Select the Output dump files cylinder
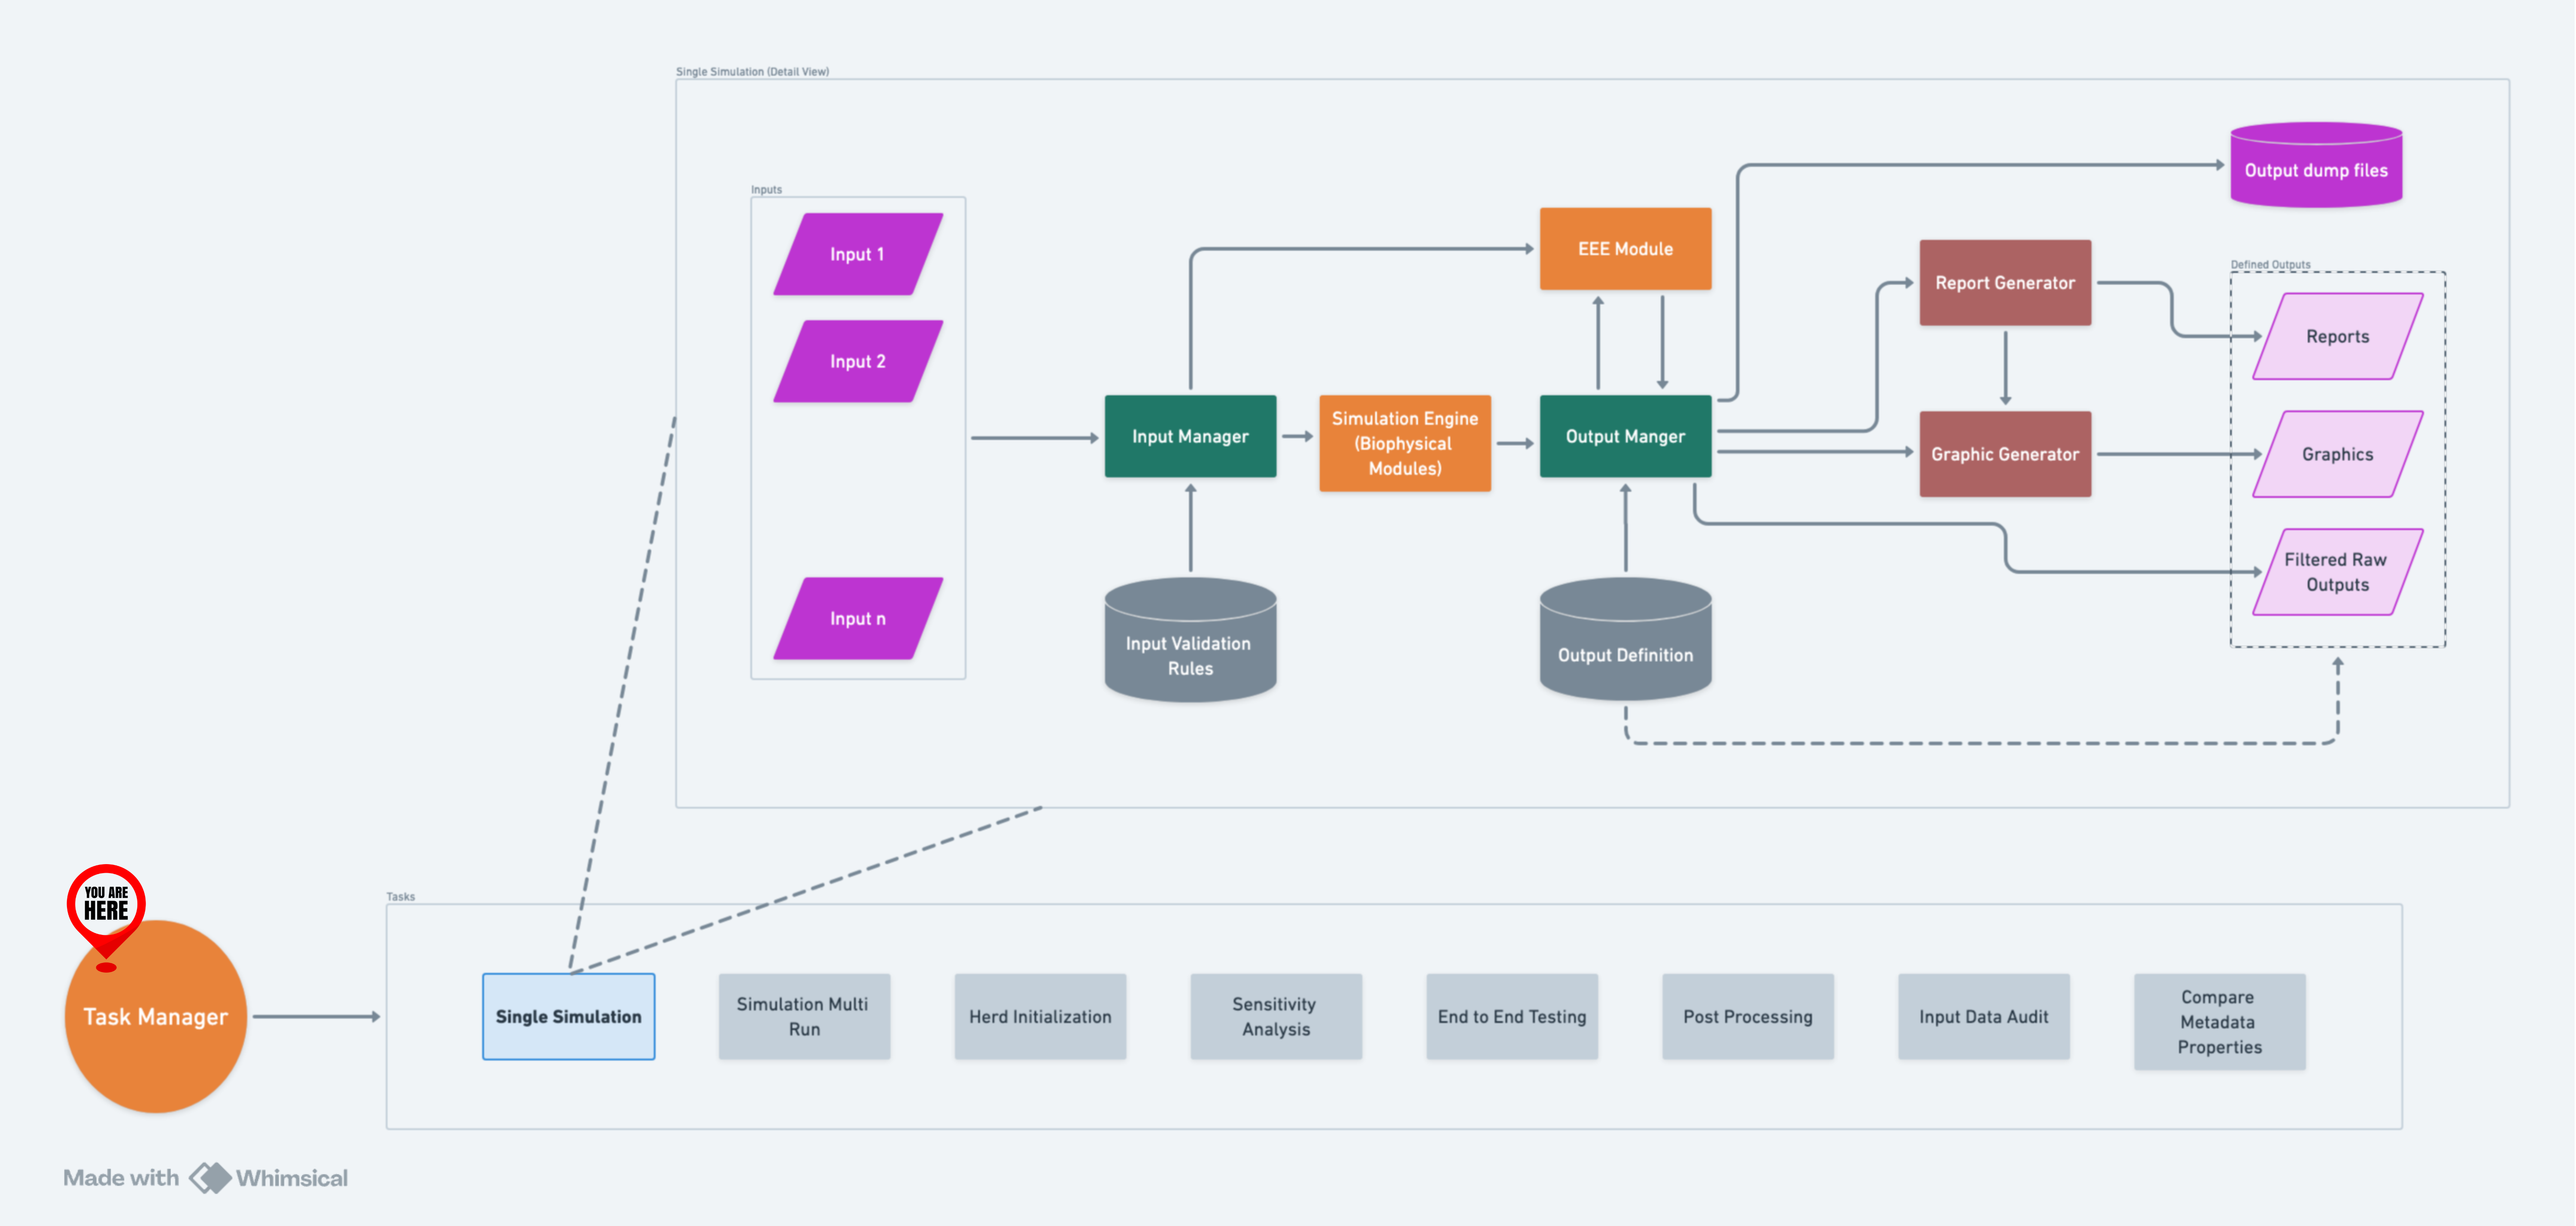The height and width of the screenshot is (1226, 2576). tap(2316, 165)
